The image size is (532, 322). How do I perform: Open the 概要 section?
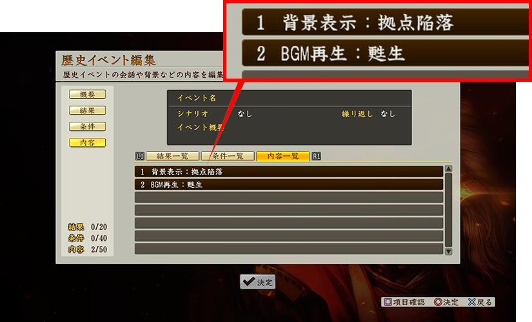(x=88, y=94)
